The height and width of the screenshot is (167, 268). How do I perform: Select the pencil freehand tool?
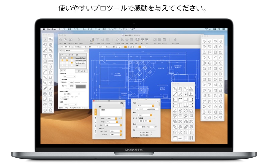(x=45, y=88)
